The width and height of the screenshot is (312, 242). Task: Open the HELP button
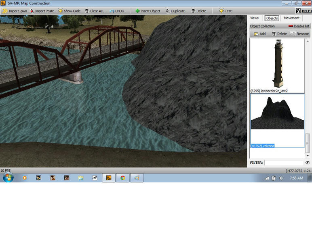[304, 11]
